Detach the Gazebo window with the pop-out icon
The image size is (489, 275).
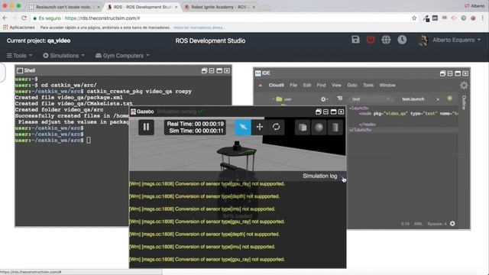coord(318,112)
